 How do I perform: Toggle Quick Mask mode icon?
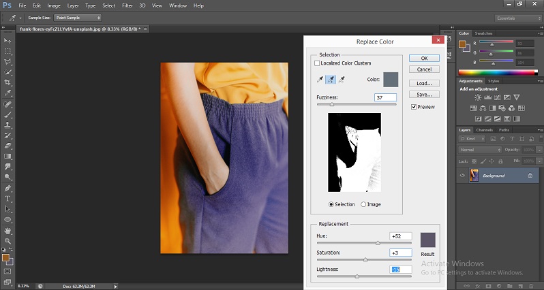pyautogui.click(x=7, y=272)
